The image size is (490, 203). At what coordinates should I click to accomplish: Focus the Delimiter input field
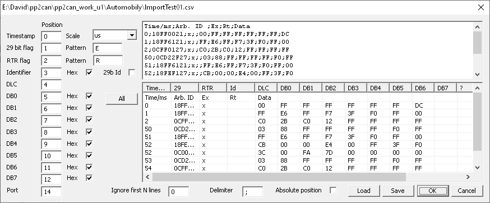tap(252, 191)
